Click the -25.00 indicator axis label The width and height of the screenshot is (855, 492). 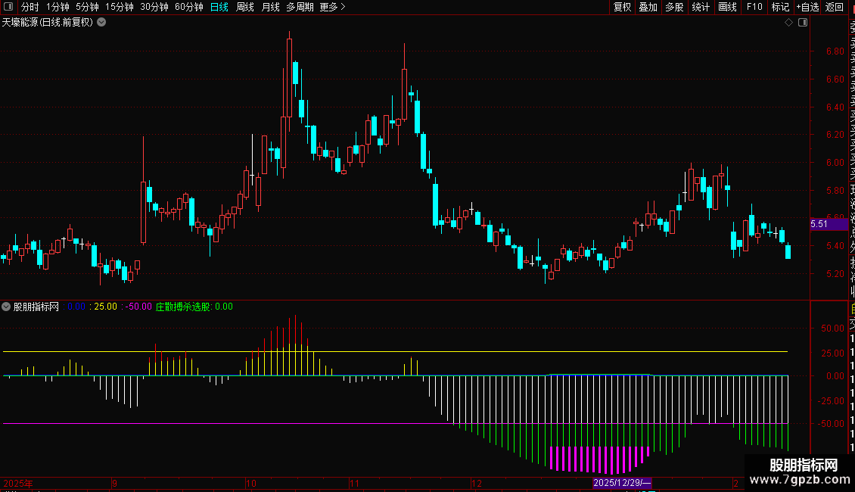(x=831, y=401)
